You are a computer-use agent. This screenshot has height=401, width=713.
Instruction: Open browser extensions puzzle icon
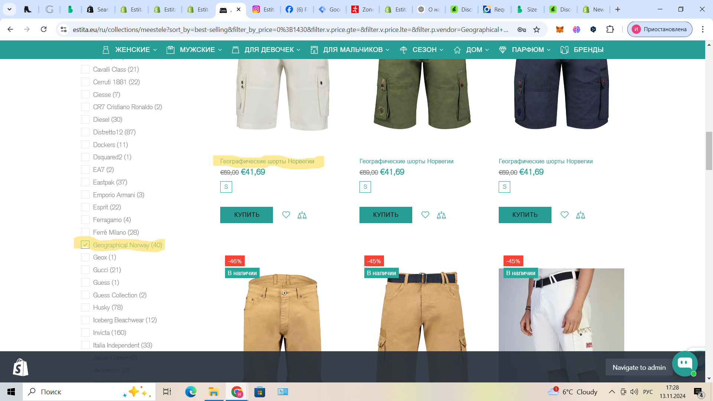[x=610, y=29]
